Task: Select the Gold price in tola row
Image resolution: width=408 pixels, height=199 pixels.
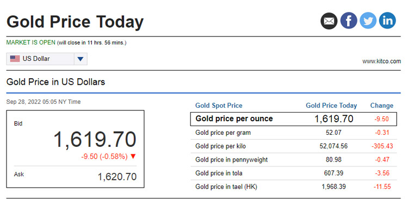Action: (x=294, y=173)
